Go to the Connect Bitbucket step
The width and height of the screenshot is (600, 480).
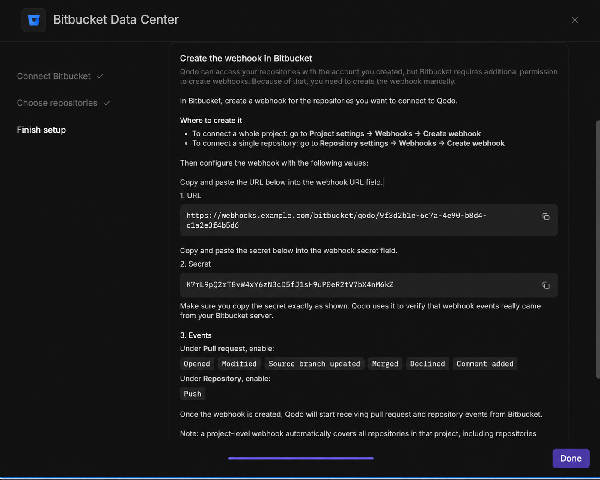54,76
